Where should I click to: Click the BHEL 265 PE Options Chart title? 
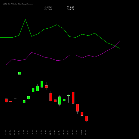coord(18,4)
